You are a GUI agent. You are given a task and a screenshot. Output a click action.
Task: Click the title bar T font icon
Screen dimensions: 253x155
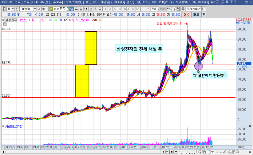(x=231, y=2)
